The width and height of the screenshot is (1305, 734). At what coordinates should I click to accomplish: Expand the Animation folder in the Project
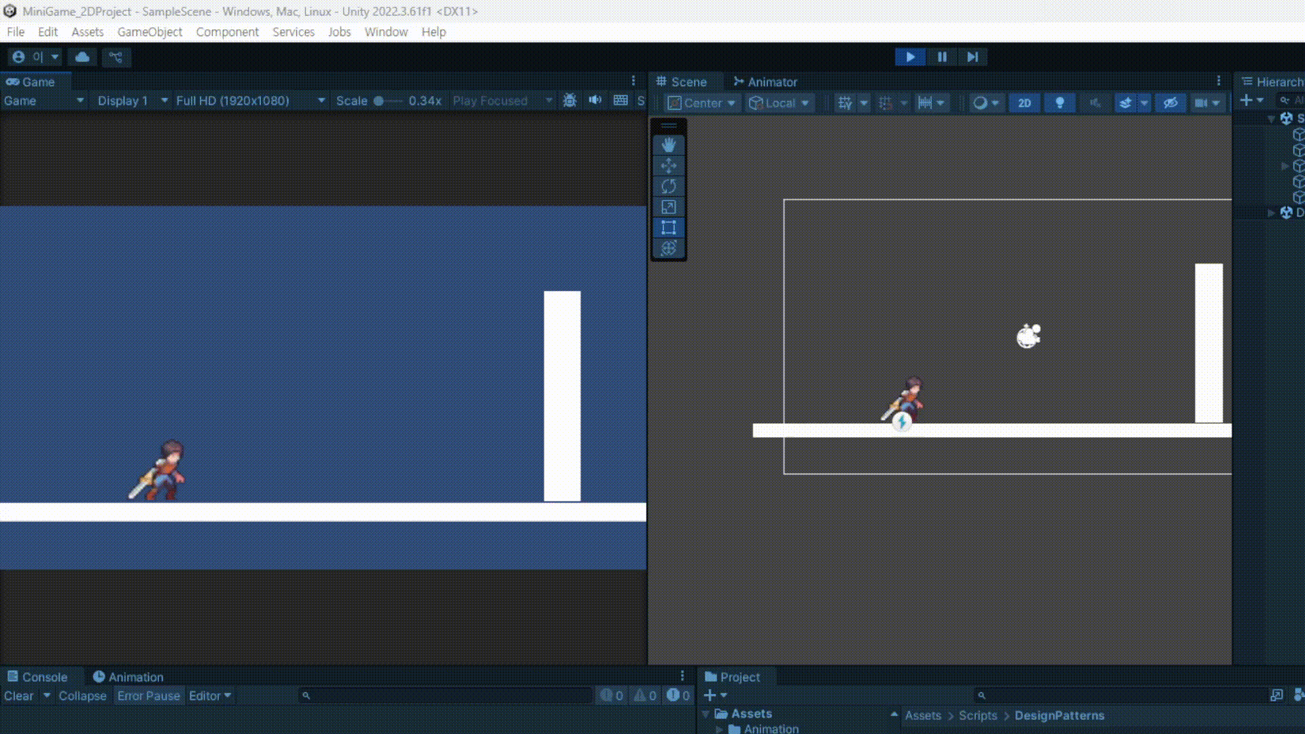(720, 729)
